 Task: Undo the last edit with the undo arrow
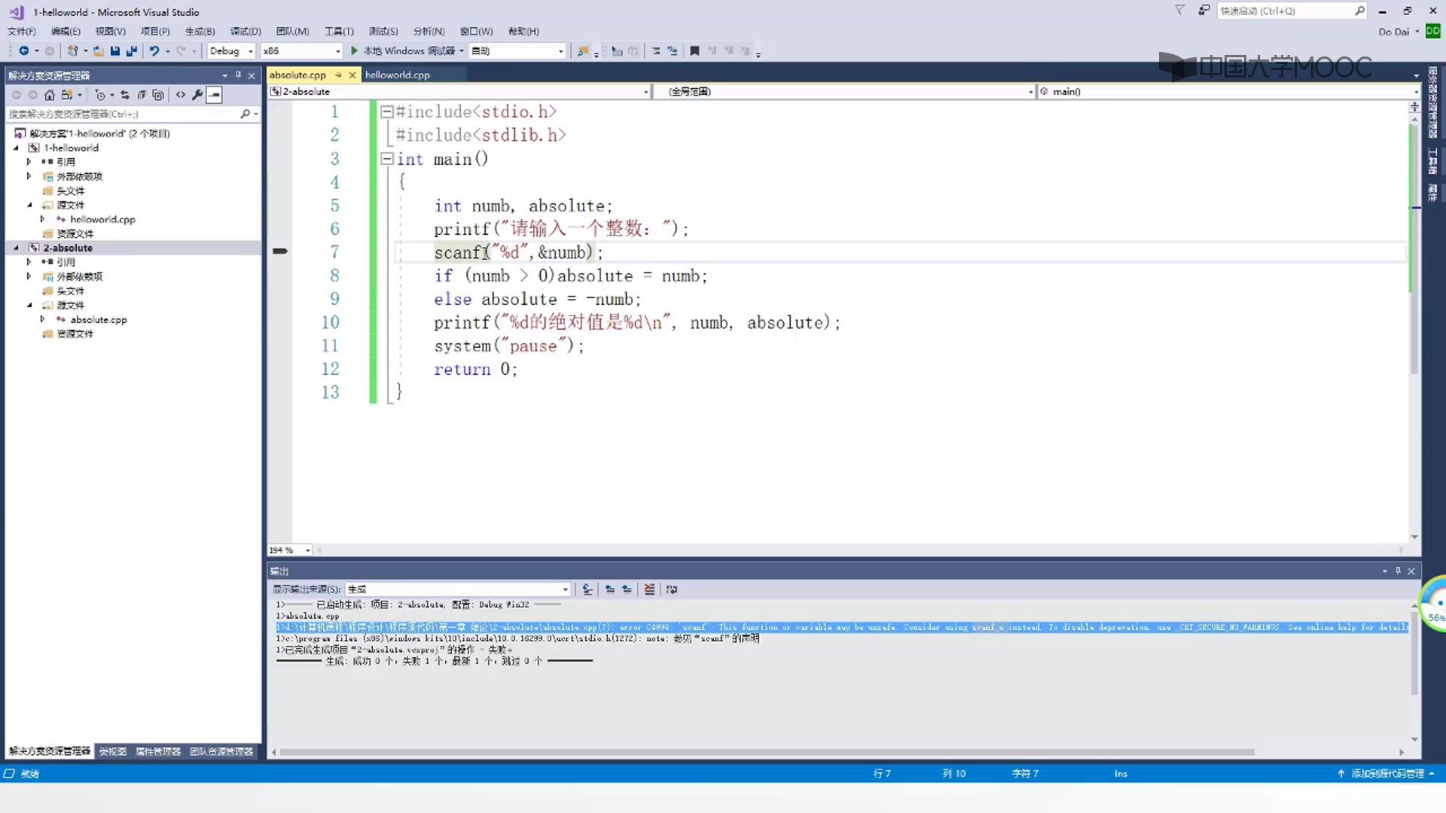(x=154, y=50)
